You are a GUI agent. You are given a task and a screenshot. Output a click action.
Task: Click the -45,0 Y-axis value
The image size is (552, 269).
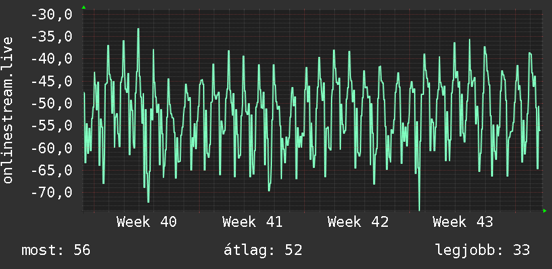point(52,82)
